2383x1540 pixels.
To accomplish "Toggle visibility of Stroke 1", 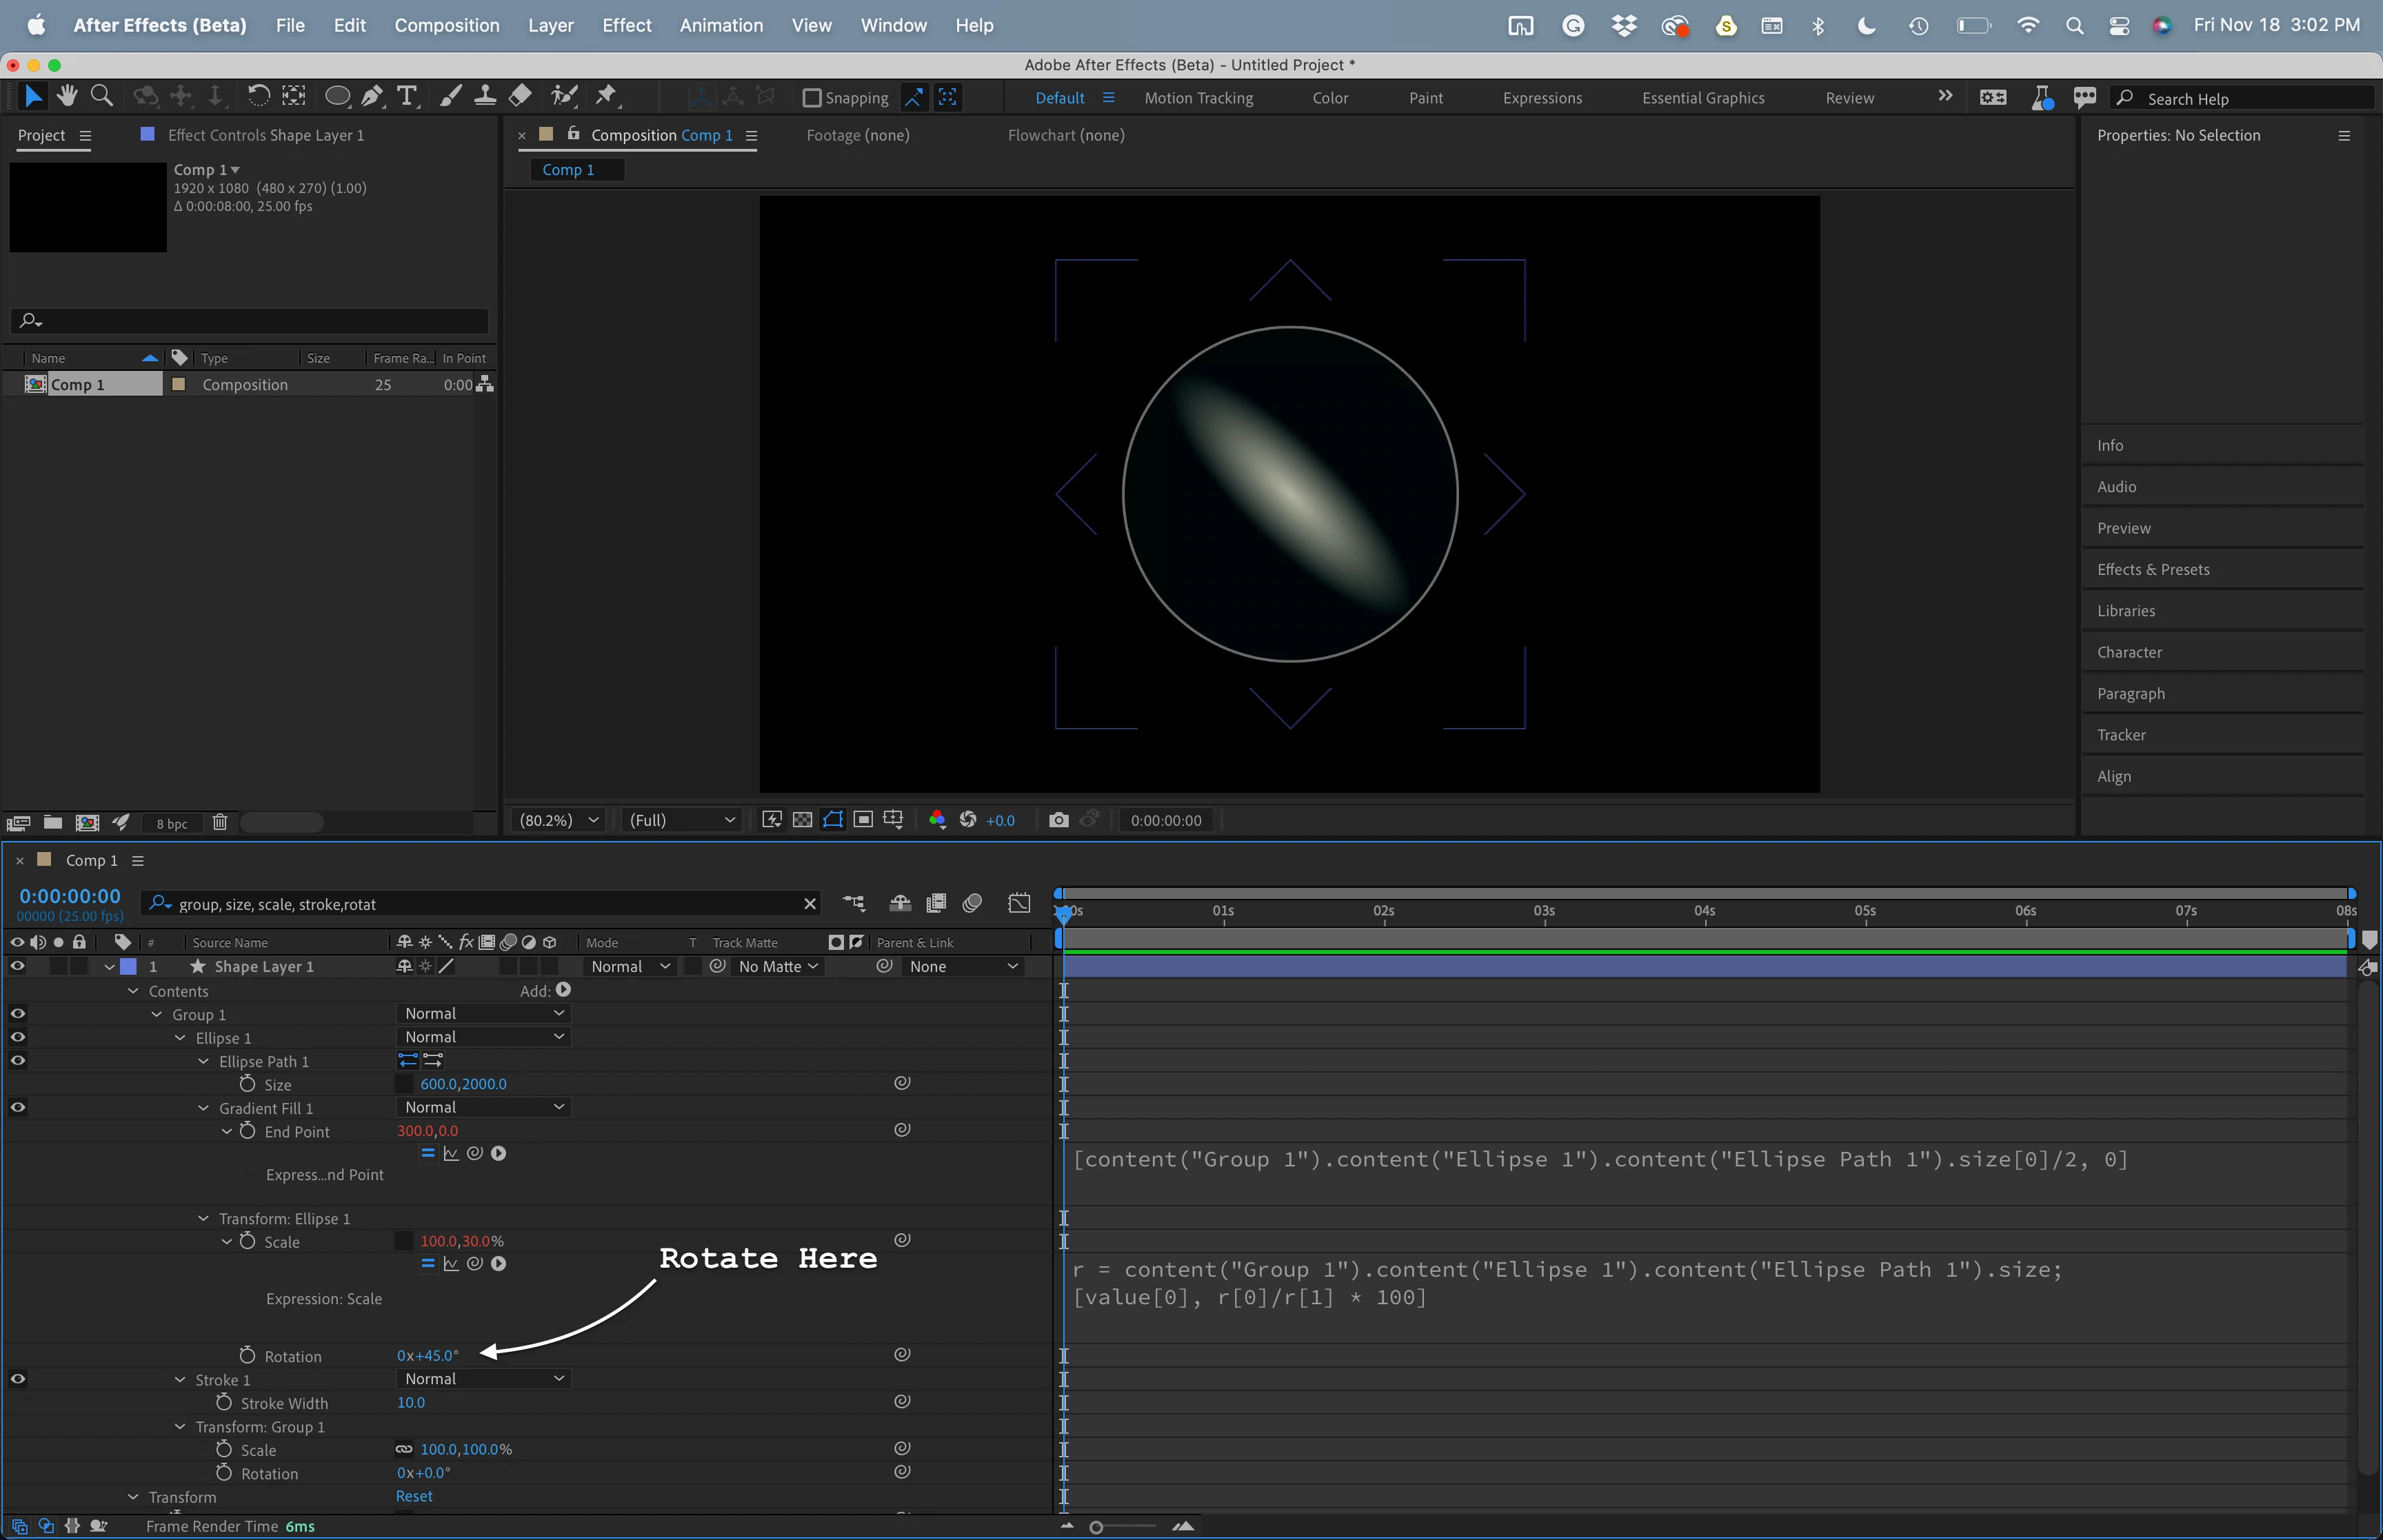I will pos(17,1379).
